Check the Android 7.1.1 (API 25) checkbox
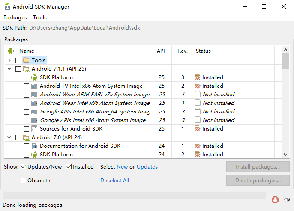Screen dimensions: 294x211 [x=18, y=69]
